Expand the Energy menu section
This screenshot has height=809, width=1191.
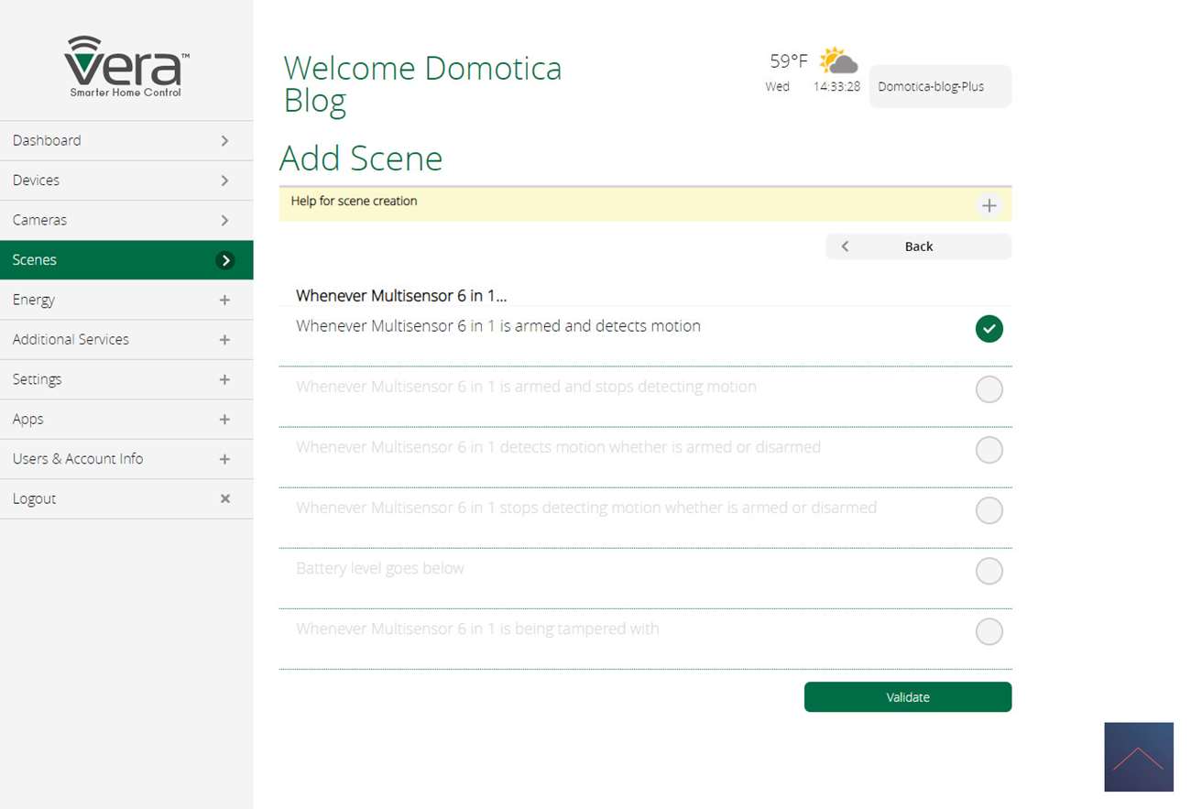(x=224, y=300)
